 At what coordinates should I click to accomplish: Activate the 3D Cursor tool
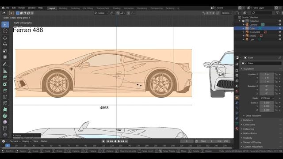pos(5,31)
